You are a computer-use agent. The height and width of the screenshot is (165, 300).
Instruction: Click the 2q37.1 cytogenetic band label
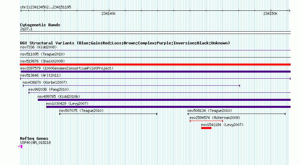click(x=26, y=29)
